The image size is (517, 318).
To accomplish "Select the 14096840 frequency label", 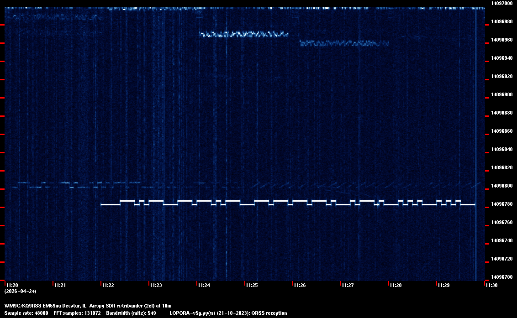I will (501, 149).
